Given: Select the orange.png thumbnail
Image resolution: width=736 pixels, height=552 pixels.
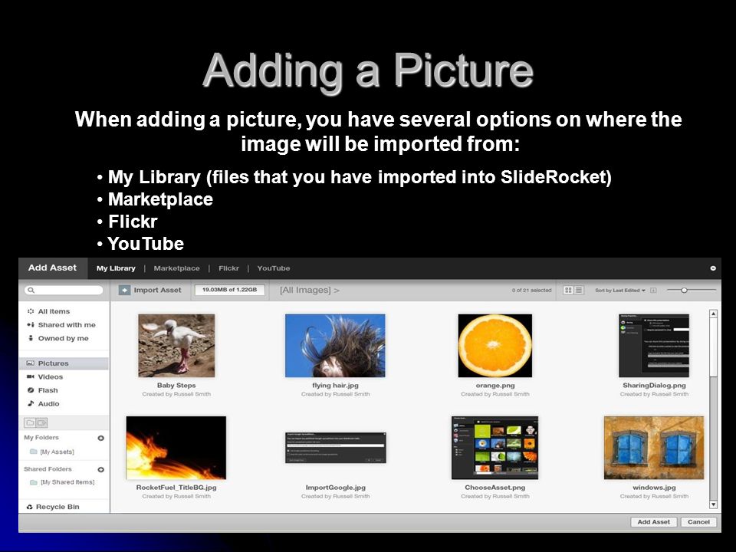Looking at the screenshot, I should (x=495, y=346).
